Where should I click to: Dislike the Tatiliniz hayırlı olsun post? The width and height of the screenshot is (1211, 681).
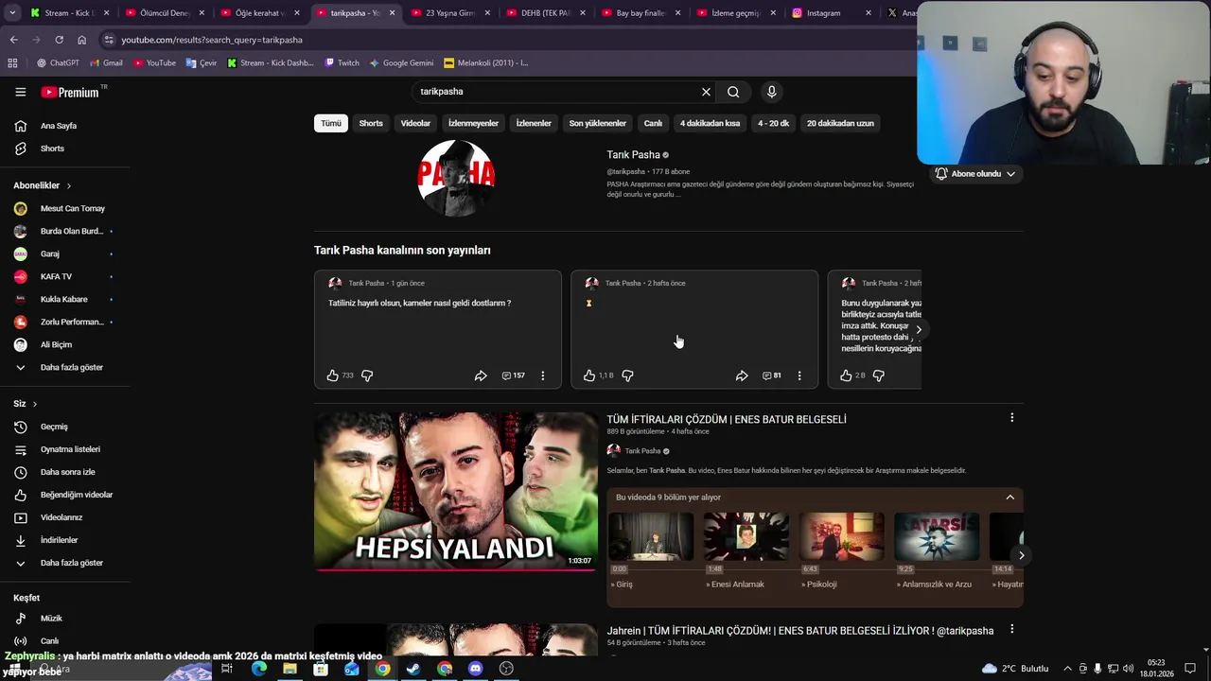[367, 375]
